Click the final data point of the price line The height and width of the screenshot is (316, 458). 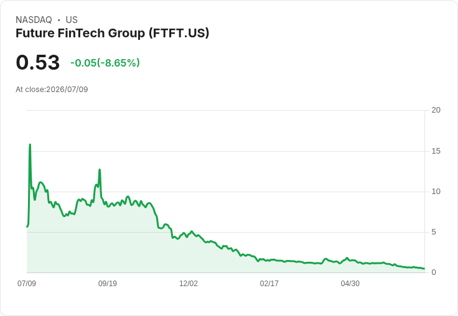(424, 268)
